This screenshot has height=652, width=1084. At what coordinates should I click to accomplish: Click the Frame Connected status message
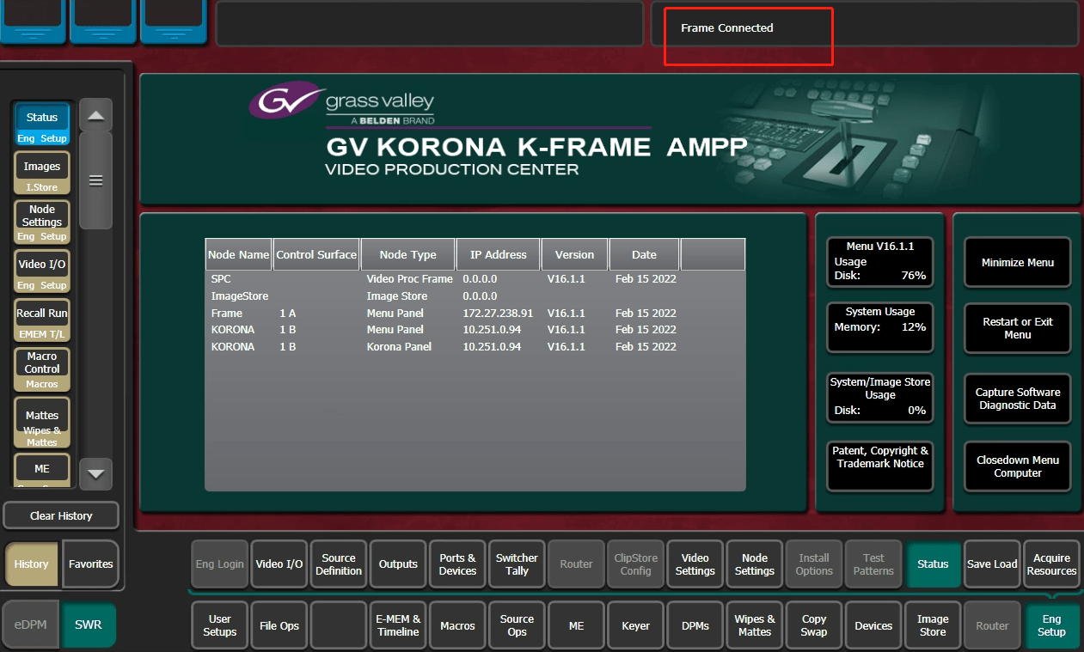(727, 28)
